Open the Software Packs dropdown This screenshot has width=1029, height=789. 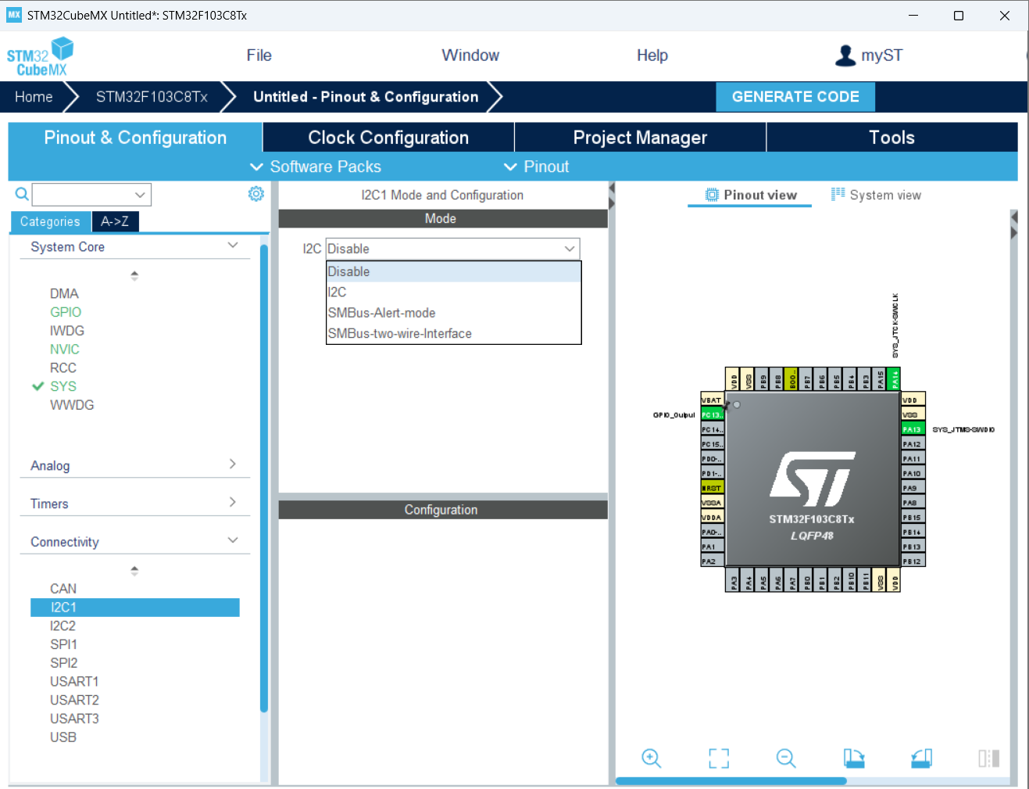click(315, 167)
